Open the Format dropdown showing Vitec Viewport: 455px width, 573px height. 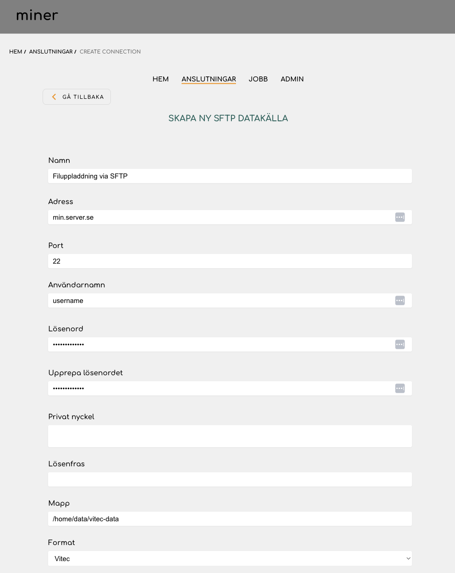point(230,558)
